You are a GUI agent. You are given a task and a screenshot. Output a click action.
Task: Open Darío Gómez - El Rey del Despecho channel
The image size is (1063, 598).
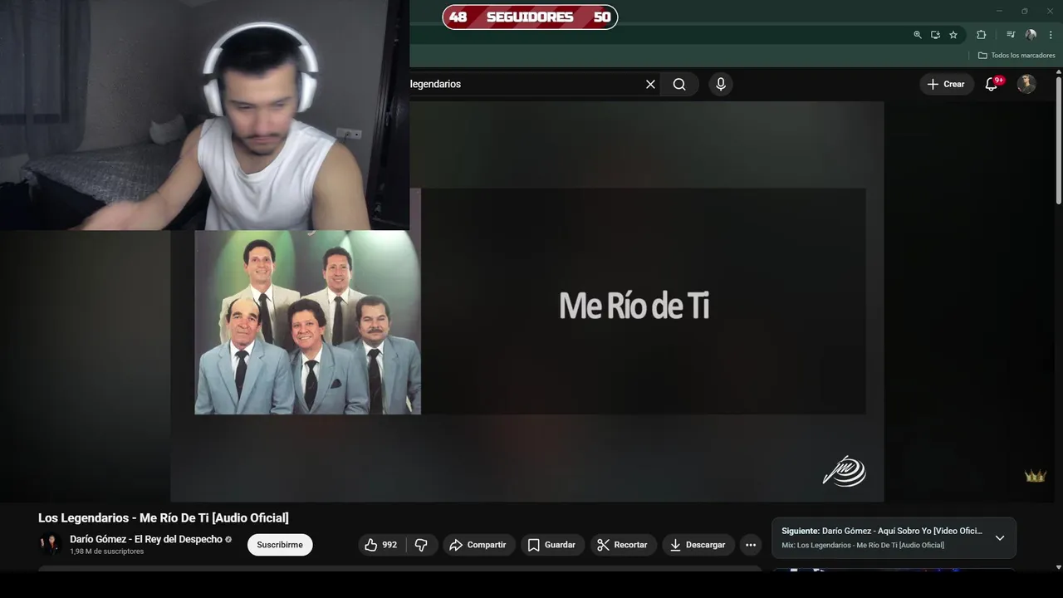pos(146,539)
